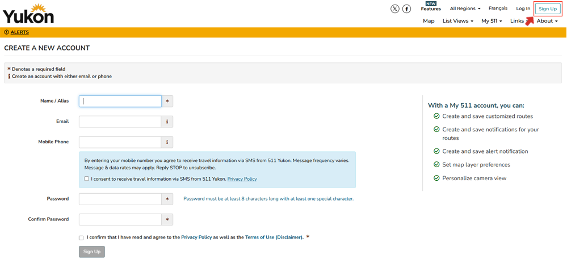Check the SMS consent checkbox

tap(86, 179)
